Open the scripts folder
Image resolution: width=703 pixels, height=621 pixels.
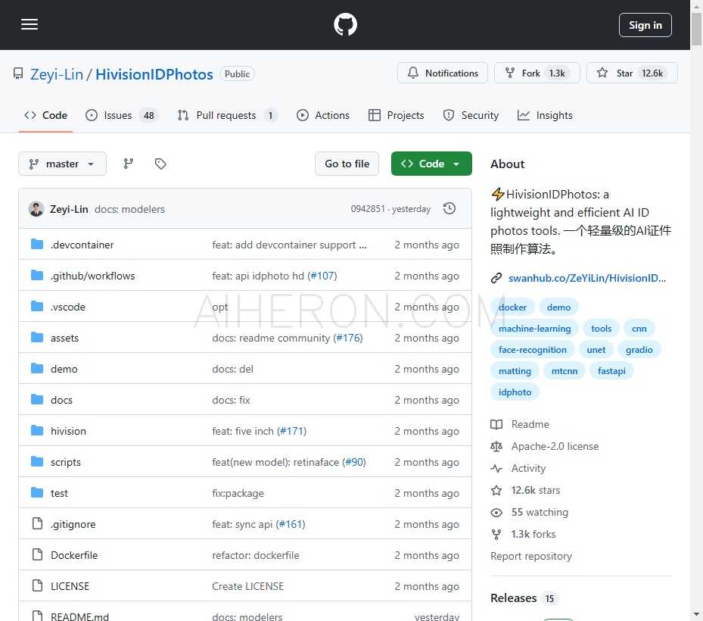(66, 462)
